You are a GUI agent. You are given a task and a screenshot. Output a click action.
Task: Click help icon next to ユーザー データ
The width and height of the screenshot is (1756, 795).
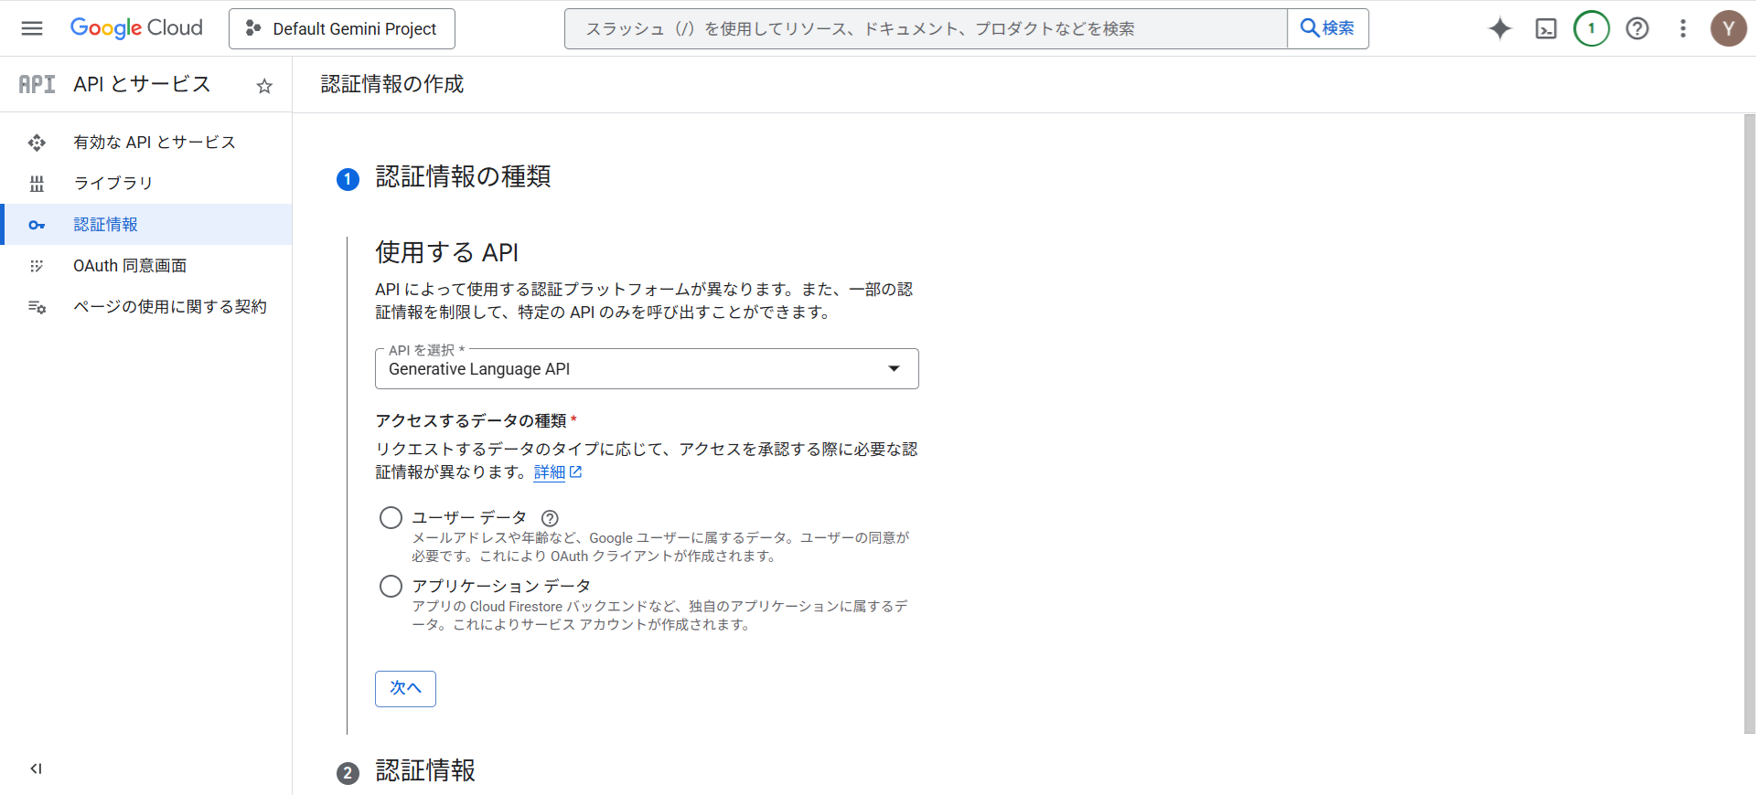[550, 518]
